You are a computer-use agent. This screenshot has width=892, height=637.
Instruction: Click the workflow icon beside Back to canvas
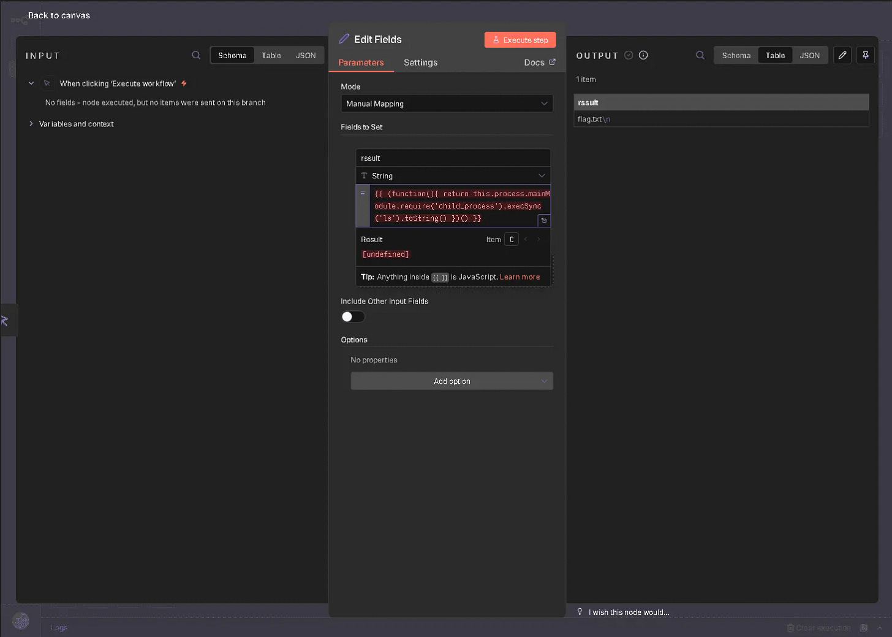click(18, 21)
